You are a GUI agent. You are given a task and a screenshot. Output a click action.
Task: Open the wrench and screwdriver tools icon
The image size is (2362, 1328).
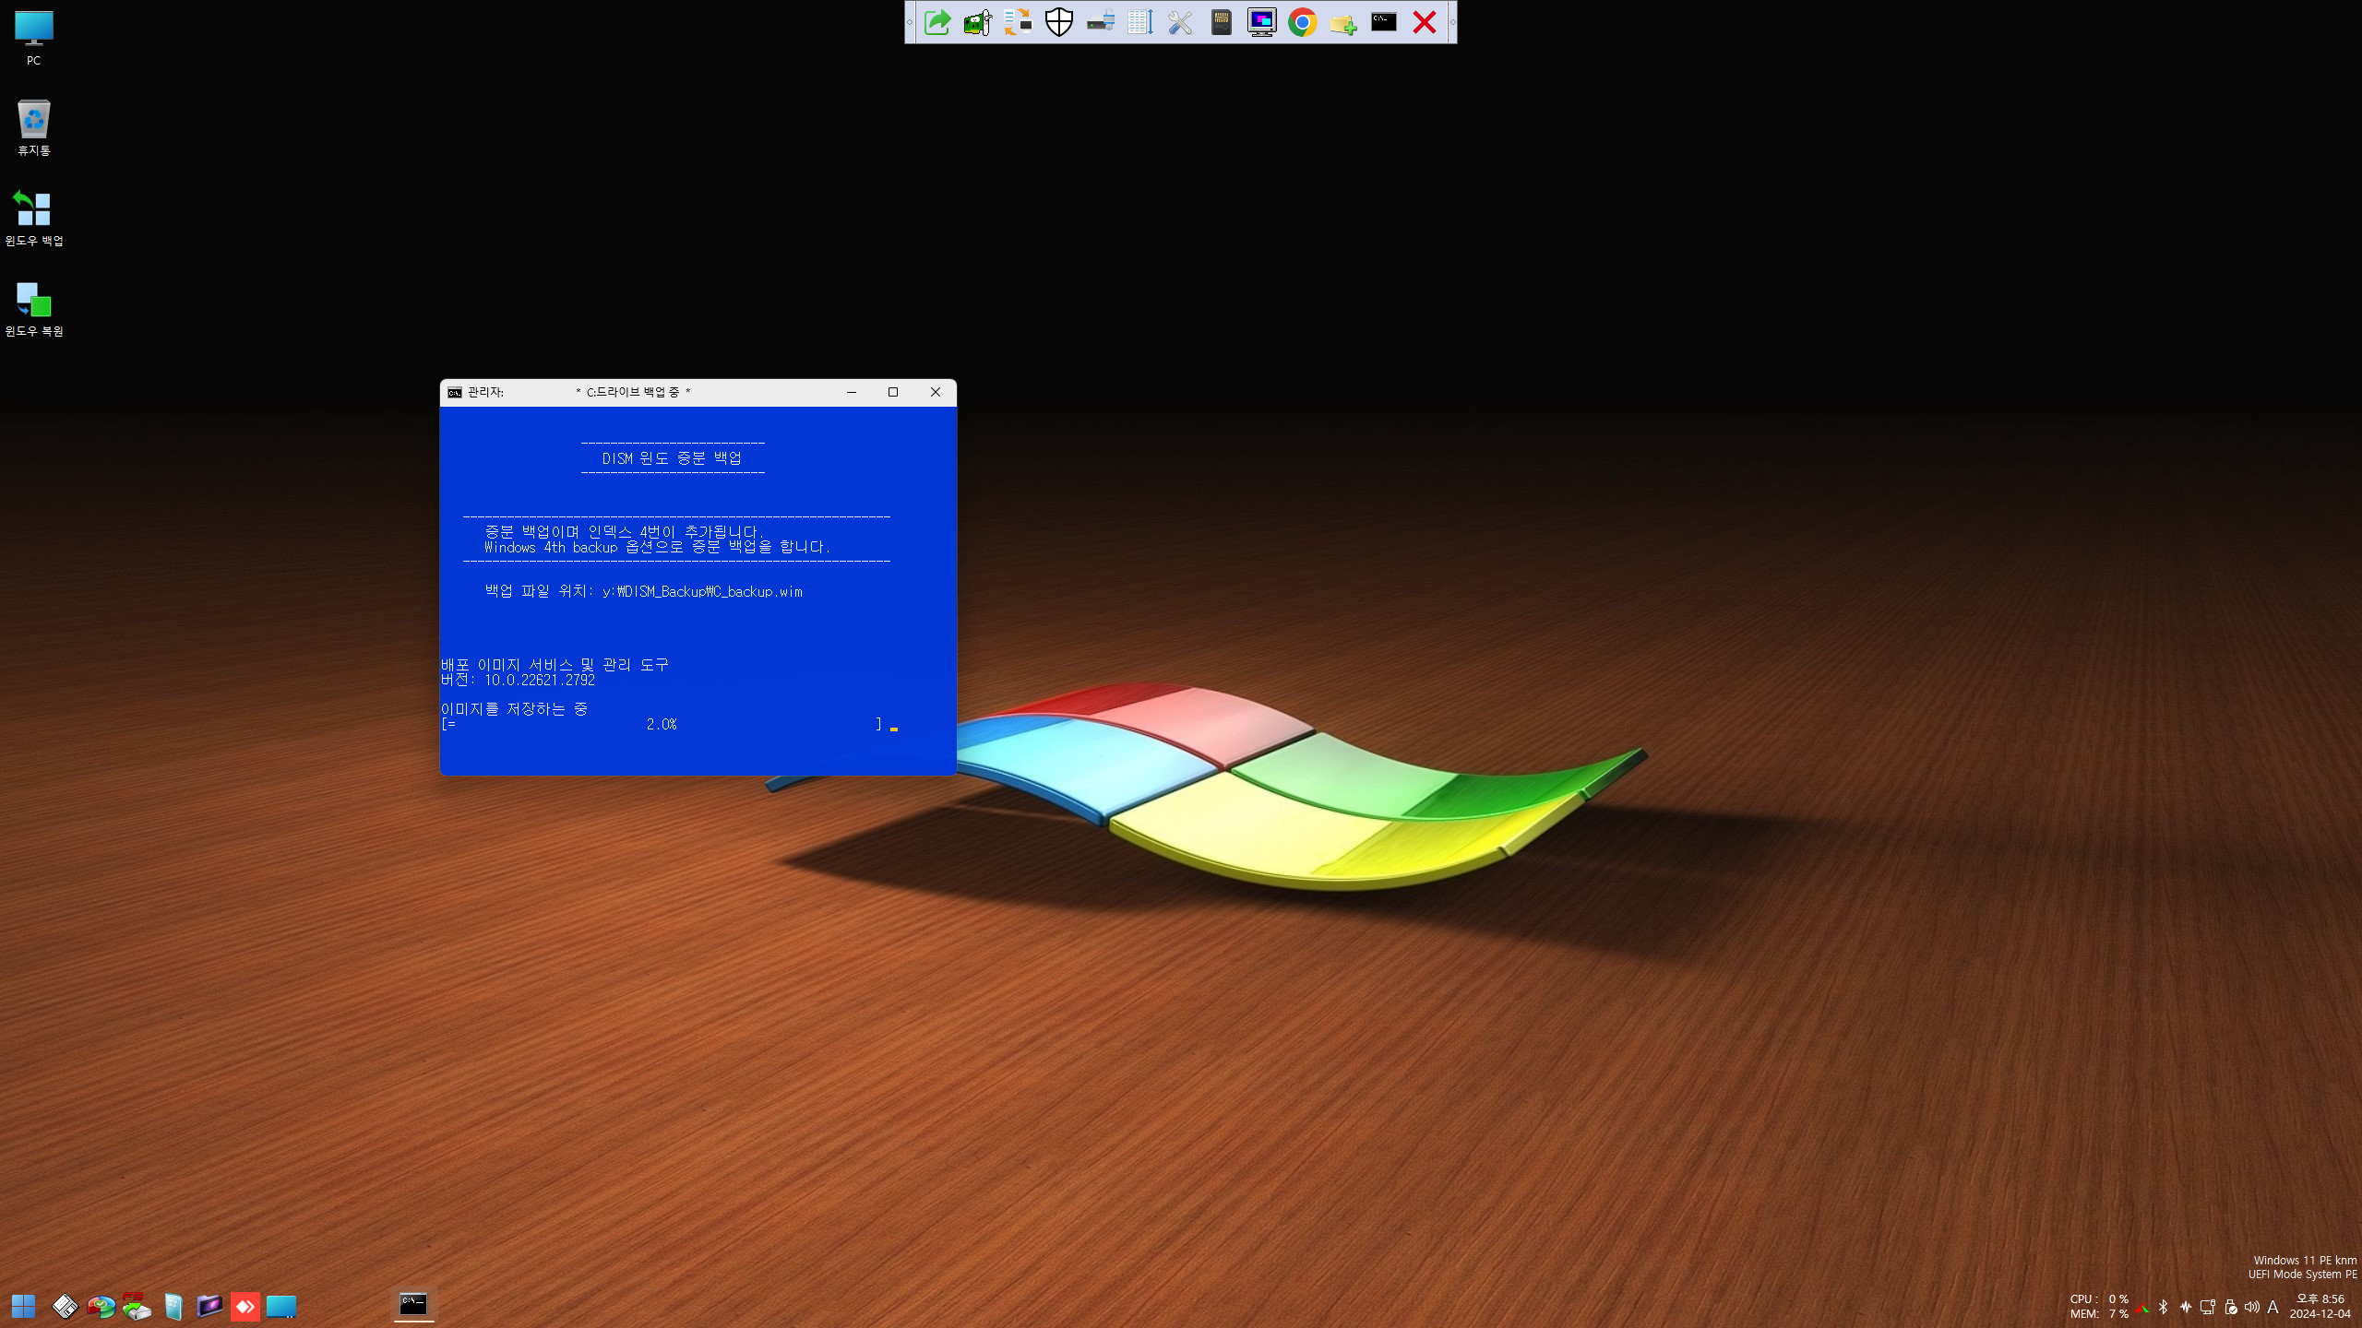click(x=1181, y=22)
